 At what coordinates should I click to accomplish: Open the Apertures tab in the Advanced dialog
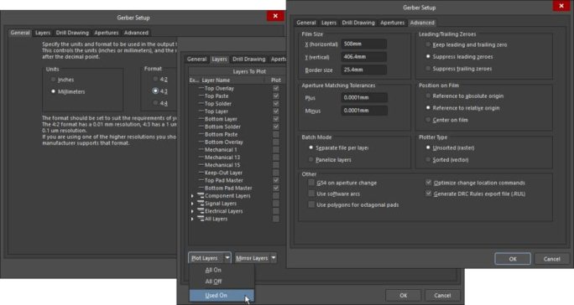[392, 23]
